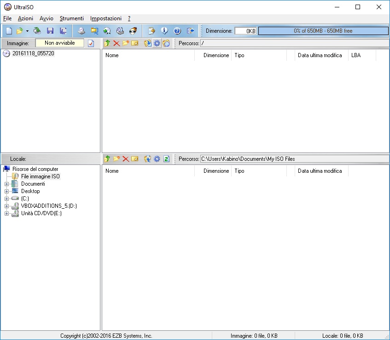Open help with the question mark icon
Screen dimensions: 390x340
[x=177, y=31]
